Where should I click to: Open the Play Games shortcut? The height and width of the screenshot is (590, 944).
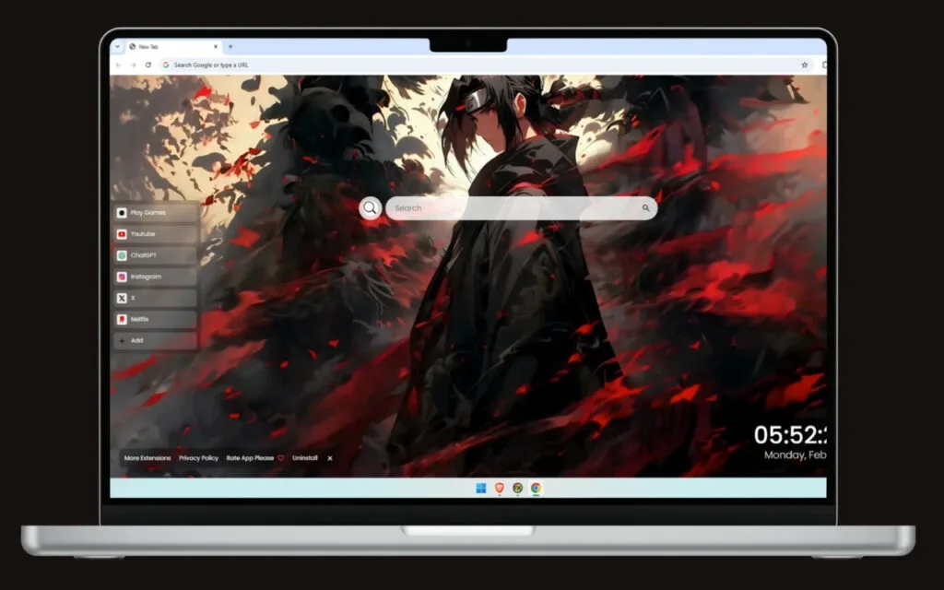155,213
